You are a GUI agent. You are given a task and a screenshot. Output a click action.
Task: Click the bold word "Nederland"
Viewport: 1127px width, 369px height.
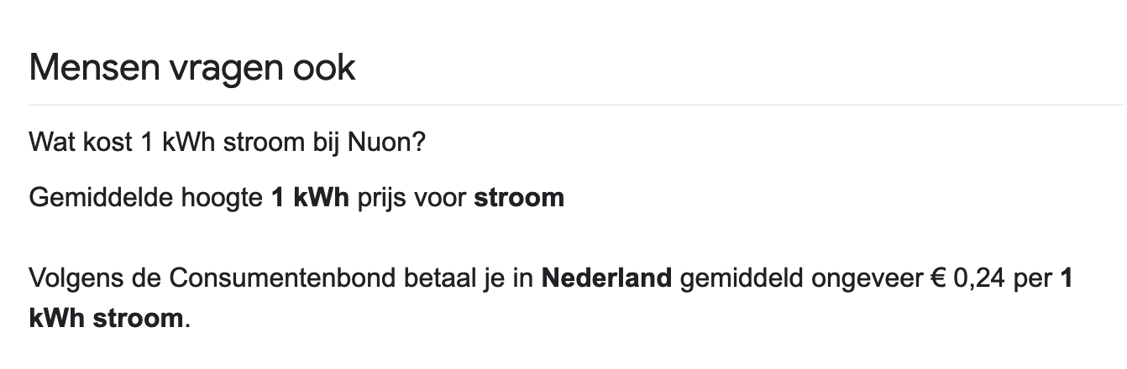[x=606, y=278]
